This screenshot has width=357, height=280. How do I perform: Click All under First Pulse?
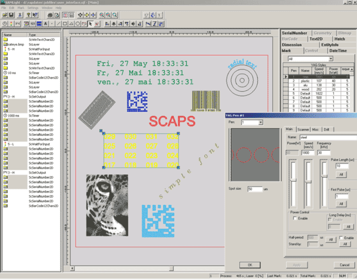tap(341, 204)
